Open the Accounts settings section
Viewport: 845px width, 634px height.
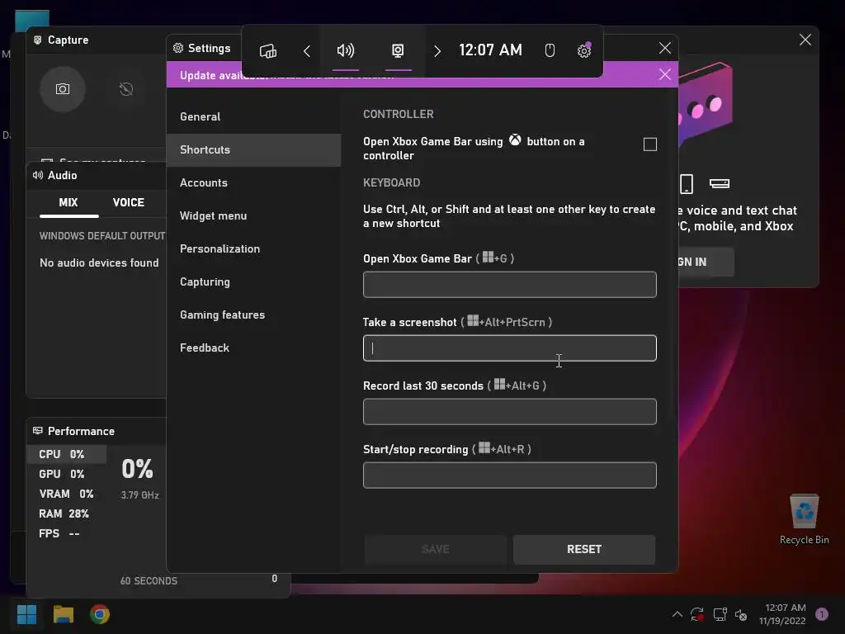tap(254, 182)
